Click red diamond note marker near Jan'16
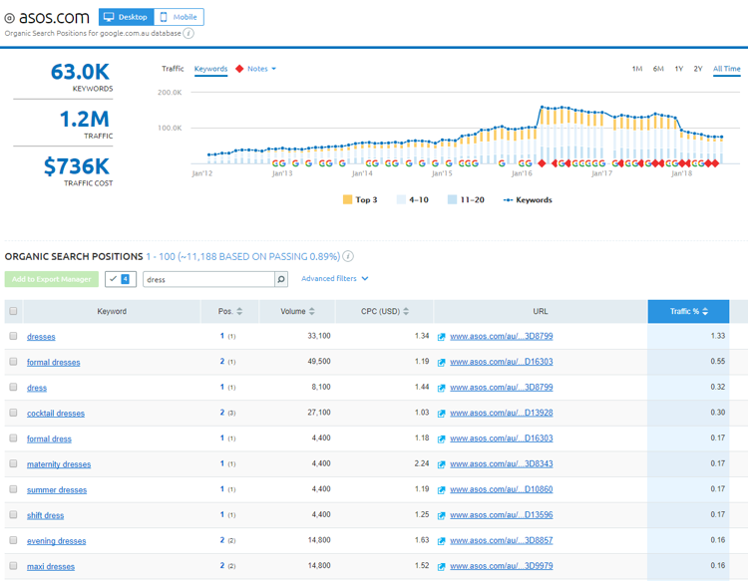 click(x=542, y=163)
